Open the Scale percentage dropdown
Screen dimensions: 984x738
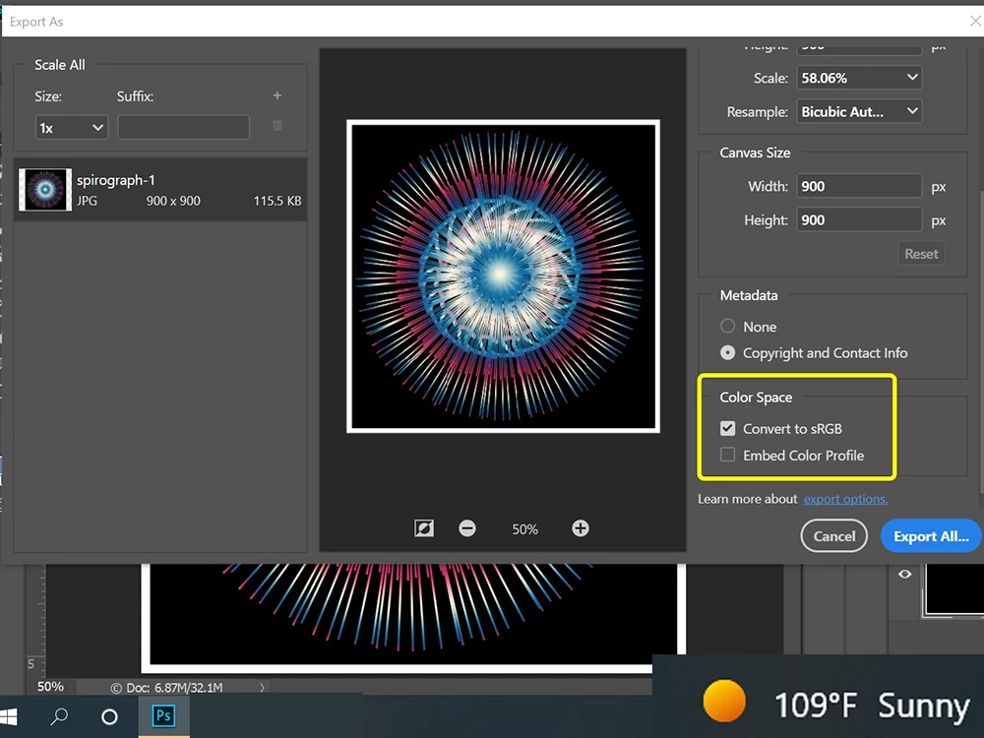click(859, 78)
